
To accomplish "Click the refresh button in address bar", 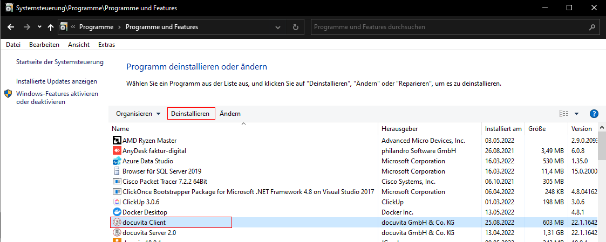I will click(295, 27).
